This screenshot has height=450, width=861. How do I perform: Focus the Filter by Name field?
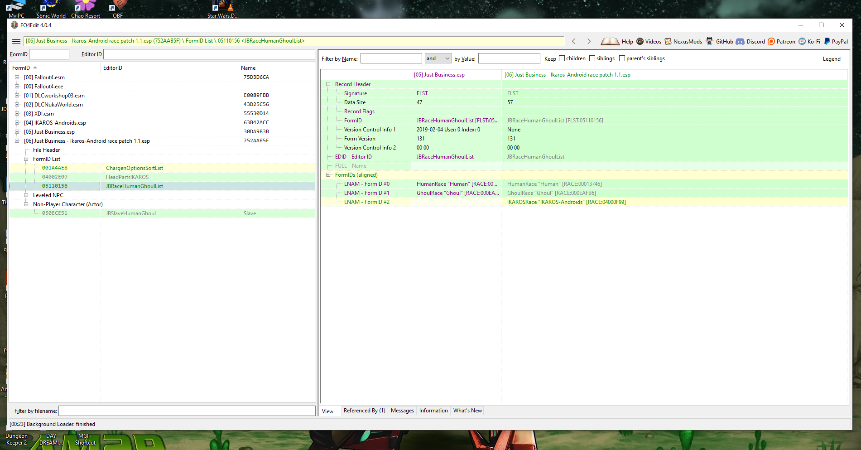coord(391,58)
